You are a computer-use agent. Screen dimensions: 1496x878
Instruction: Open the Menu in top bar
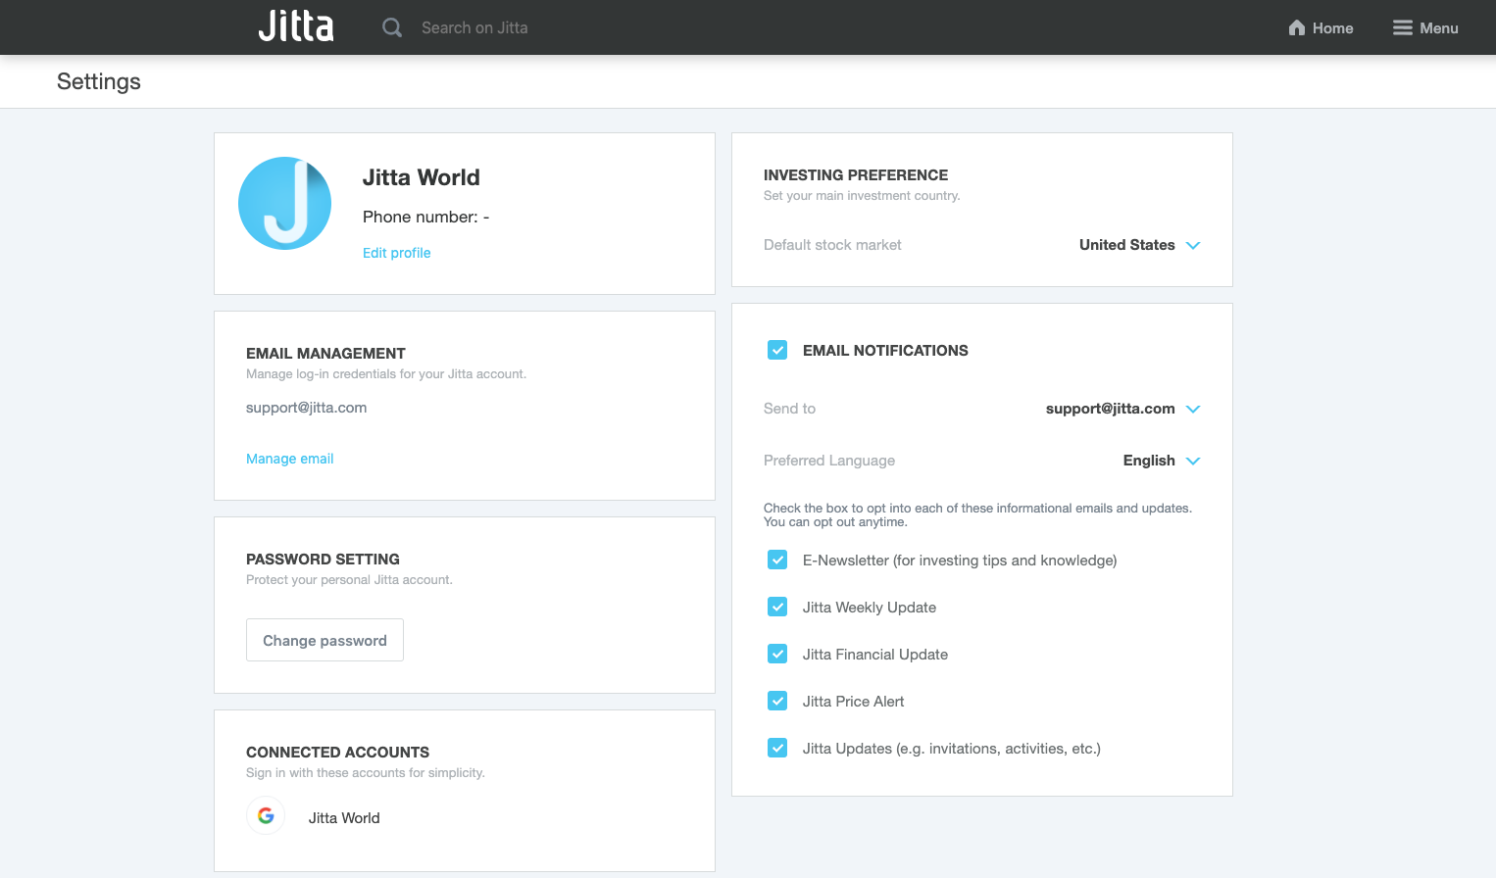(x=1425, y=27)
